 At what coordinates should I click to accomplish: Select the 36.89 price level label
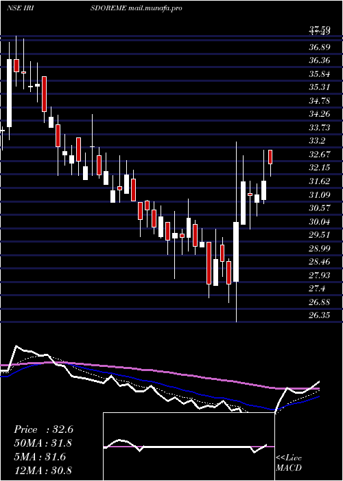click(x=320, y=47)
